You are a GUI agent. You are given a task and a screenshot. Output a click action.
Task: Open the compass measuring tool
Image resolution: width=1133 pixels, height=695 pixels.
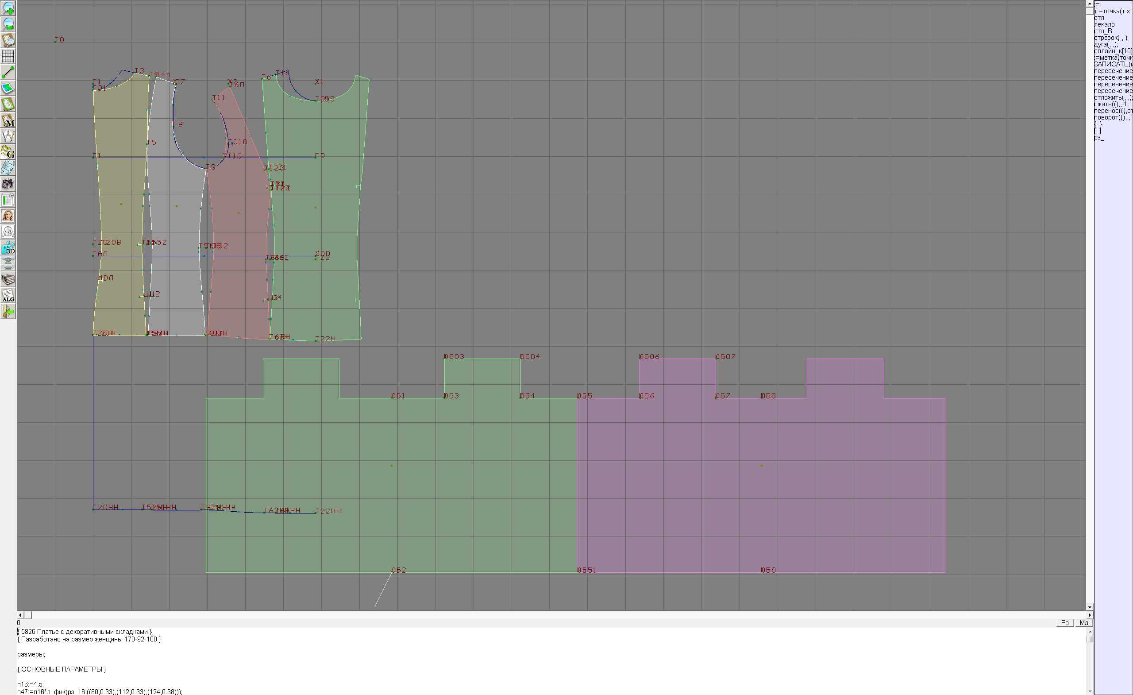(8, 136)
